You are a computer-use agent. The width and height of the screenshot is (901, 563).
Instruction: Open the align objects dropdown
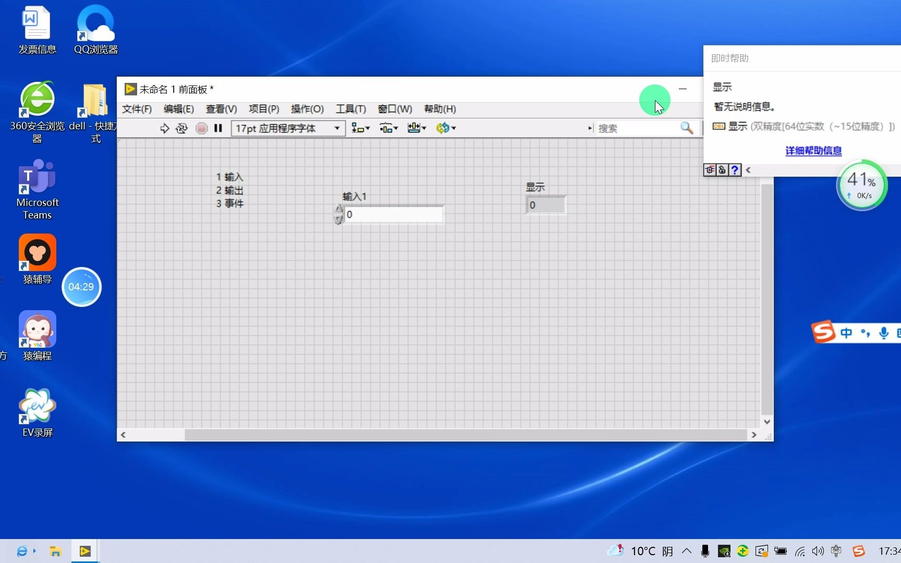(x=361, y=128)
